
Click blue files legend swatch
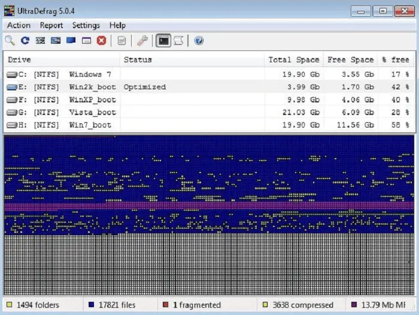92,305
